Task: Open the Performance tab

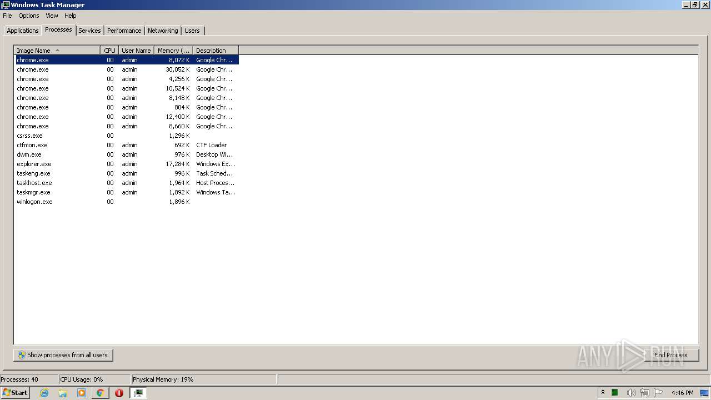Action: (x=124, y=31)
